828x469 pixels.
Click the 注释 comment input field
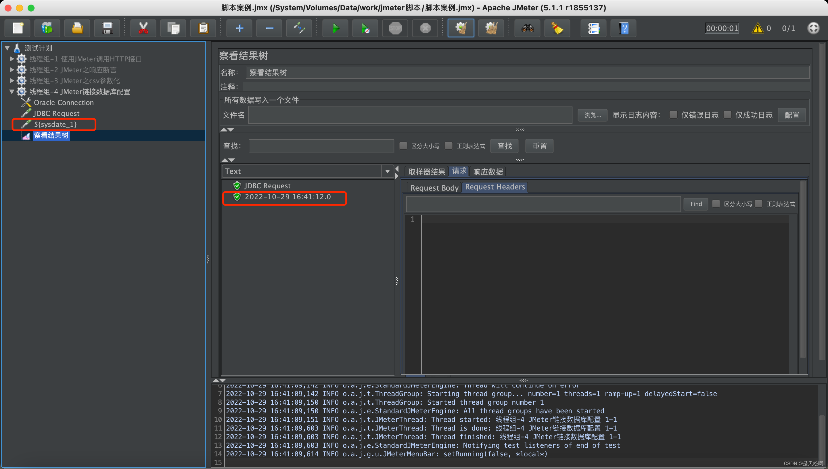526,87
